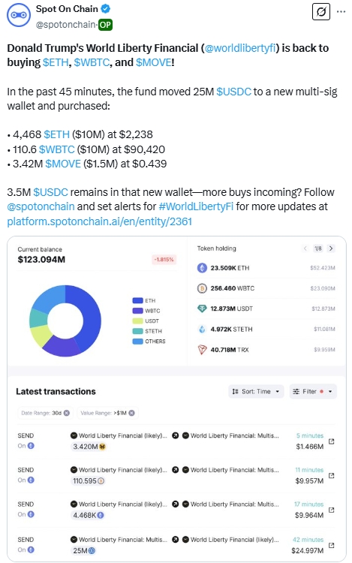
Task: Click the ETH legend color swatch
Action: pyautogui.click(x=138, y=300)
